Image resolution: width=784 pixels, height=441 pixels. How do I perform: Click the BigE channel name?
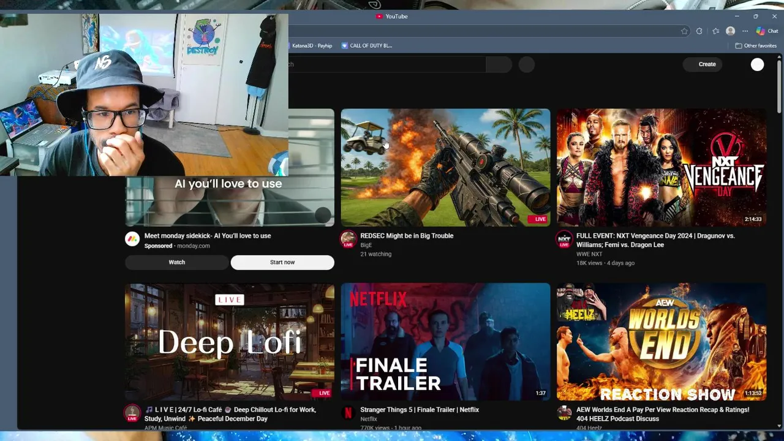(x=366, y=245)
